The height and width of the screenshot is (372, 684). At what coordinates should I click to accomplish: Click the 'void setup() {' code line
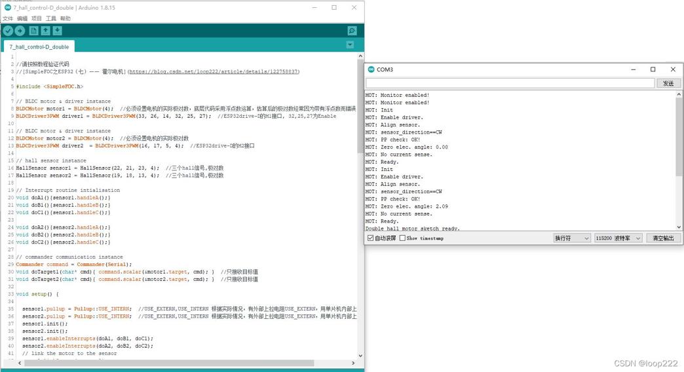coord(37,294)
